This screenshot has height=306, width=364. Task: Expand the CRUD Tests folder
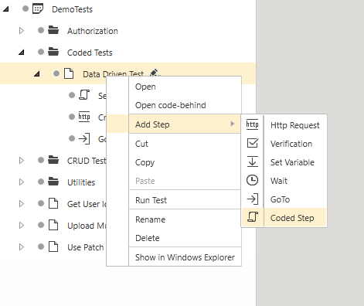[22, 161]
